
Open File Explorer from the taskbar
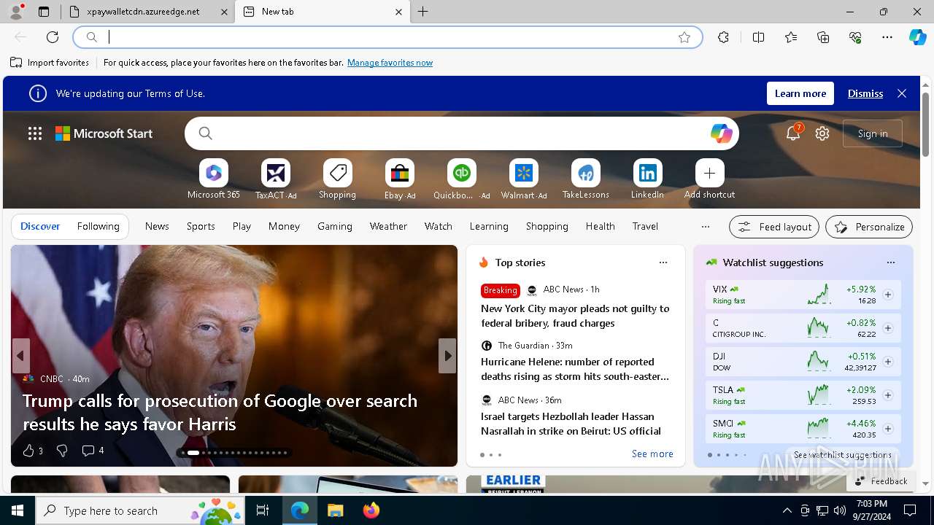(335, 510)
